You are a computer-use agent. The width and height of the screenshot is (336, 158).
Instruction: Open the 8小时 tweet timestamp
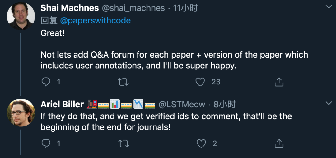point(224,105)
